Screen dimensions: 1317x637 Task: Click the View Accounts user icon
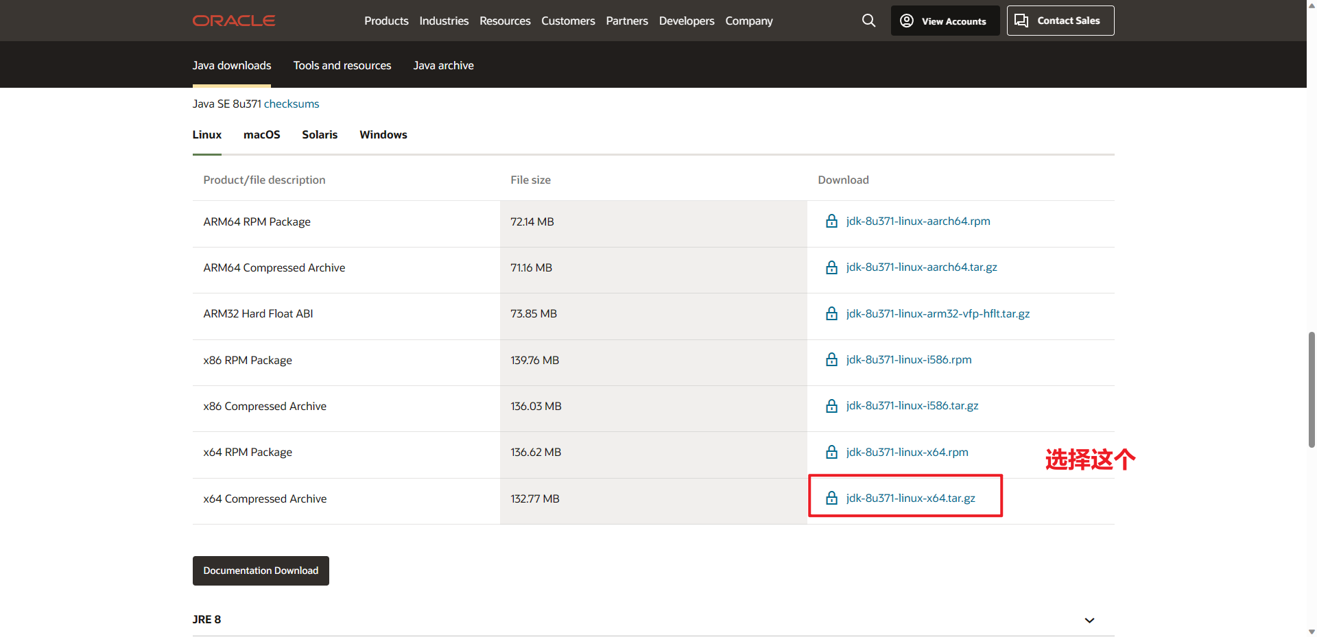coord(907,21)
